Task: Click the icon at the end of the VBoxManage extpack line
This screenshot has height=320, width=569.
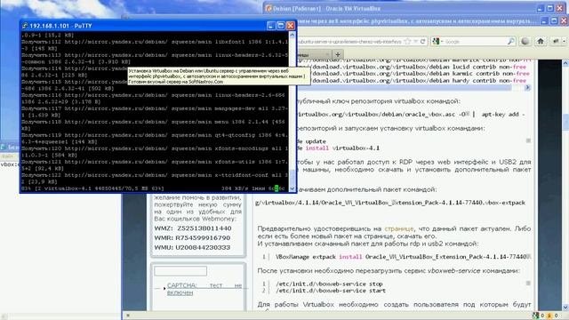Action: [x=529, y=257]
